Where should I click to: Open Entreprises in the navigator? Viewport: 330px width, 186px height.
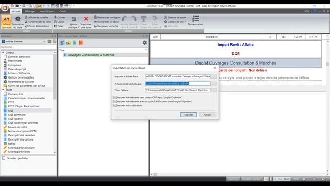[14, 65]
